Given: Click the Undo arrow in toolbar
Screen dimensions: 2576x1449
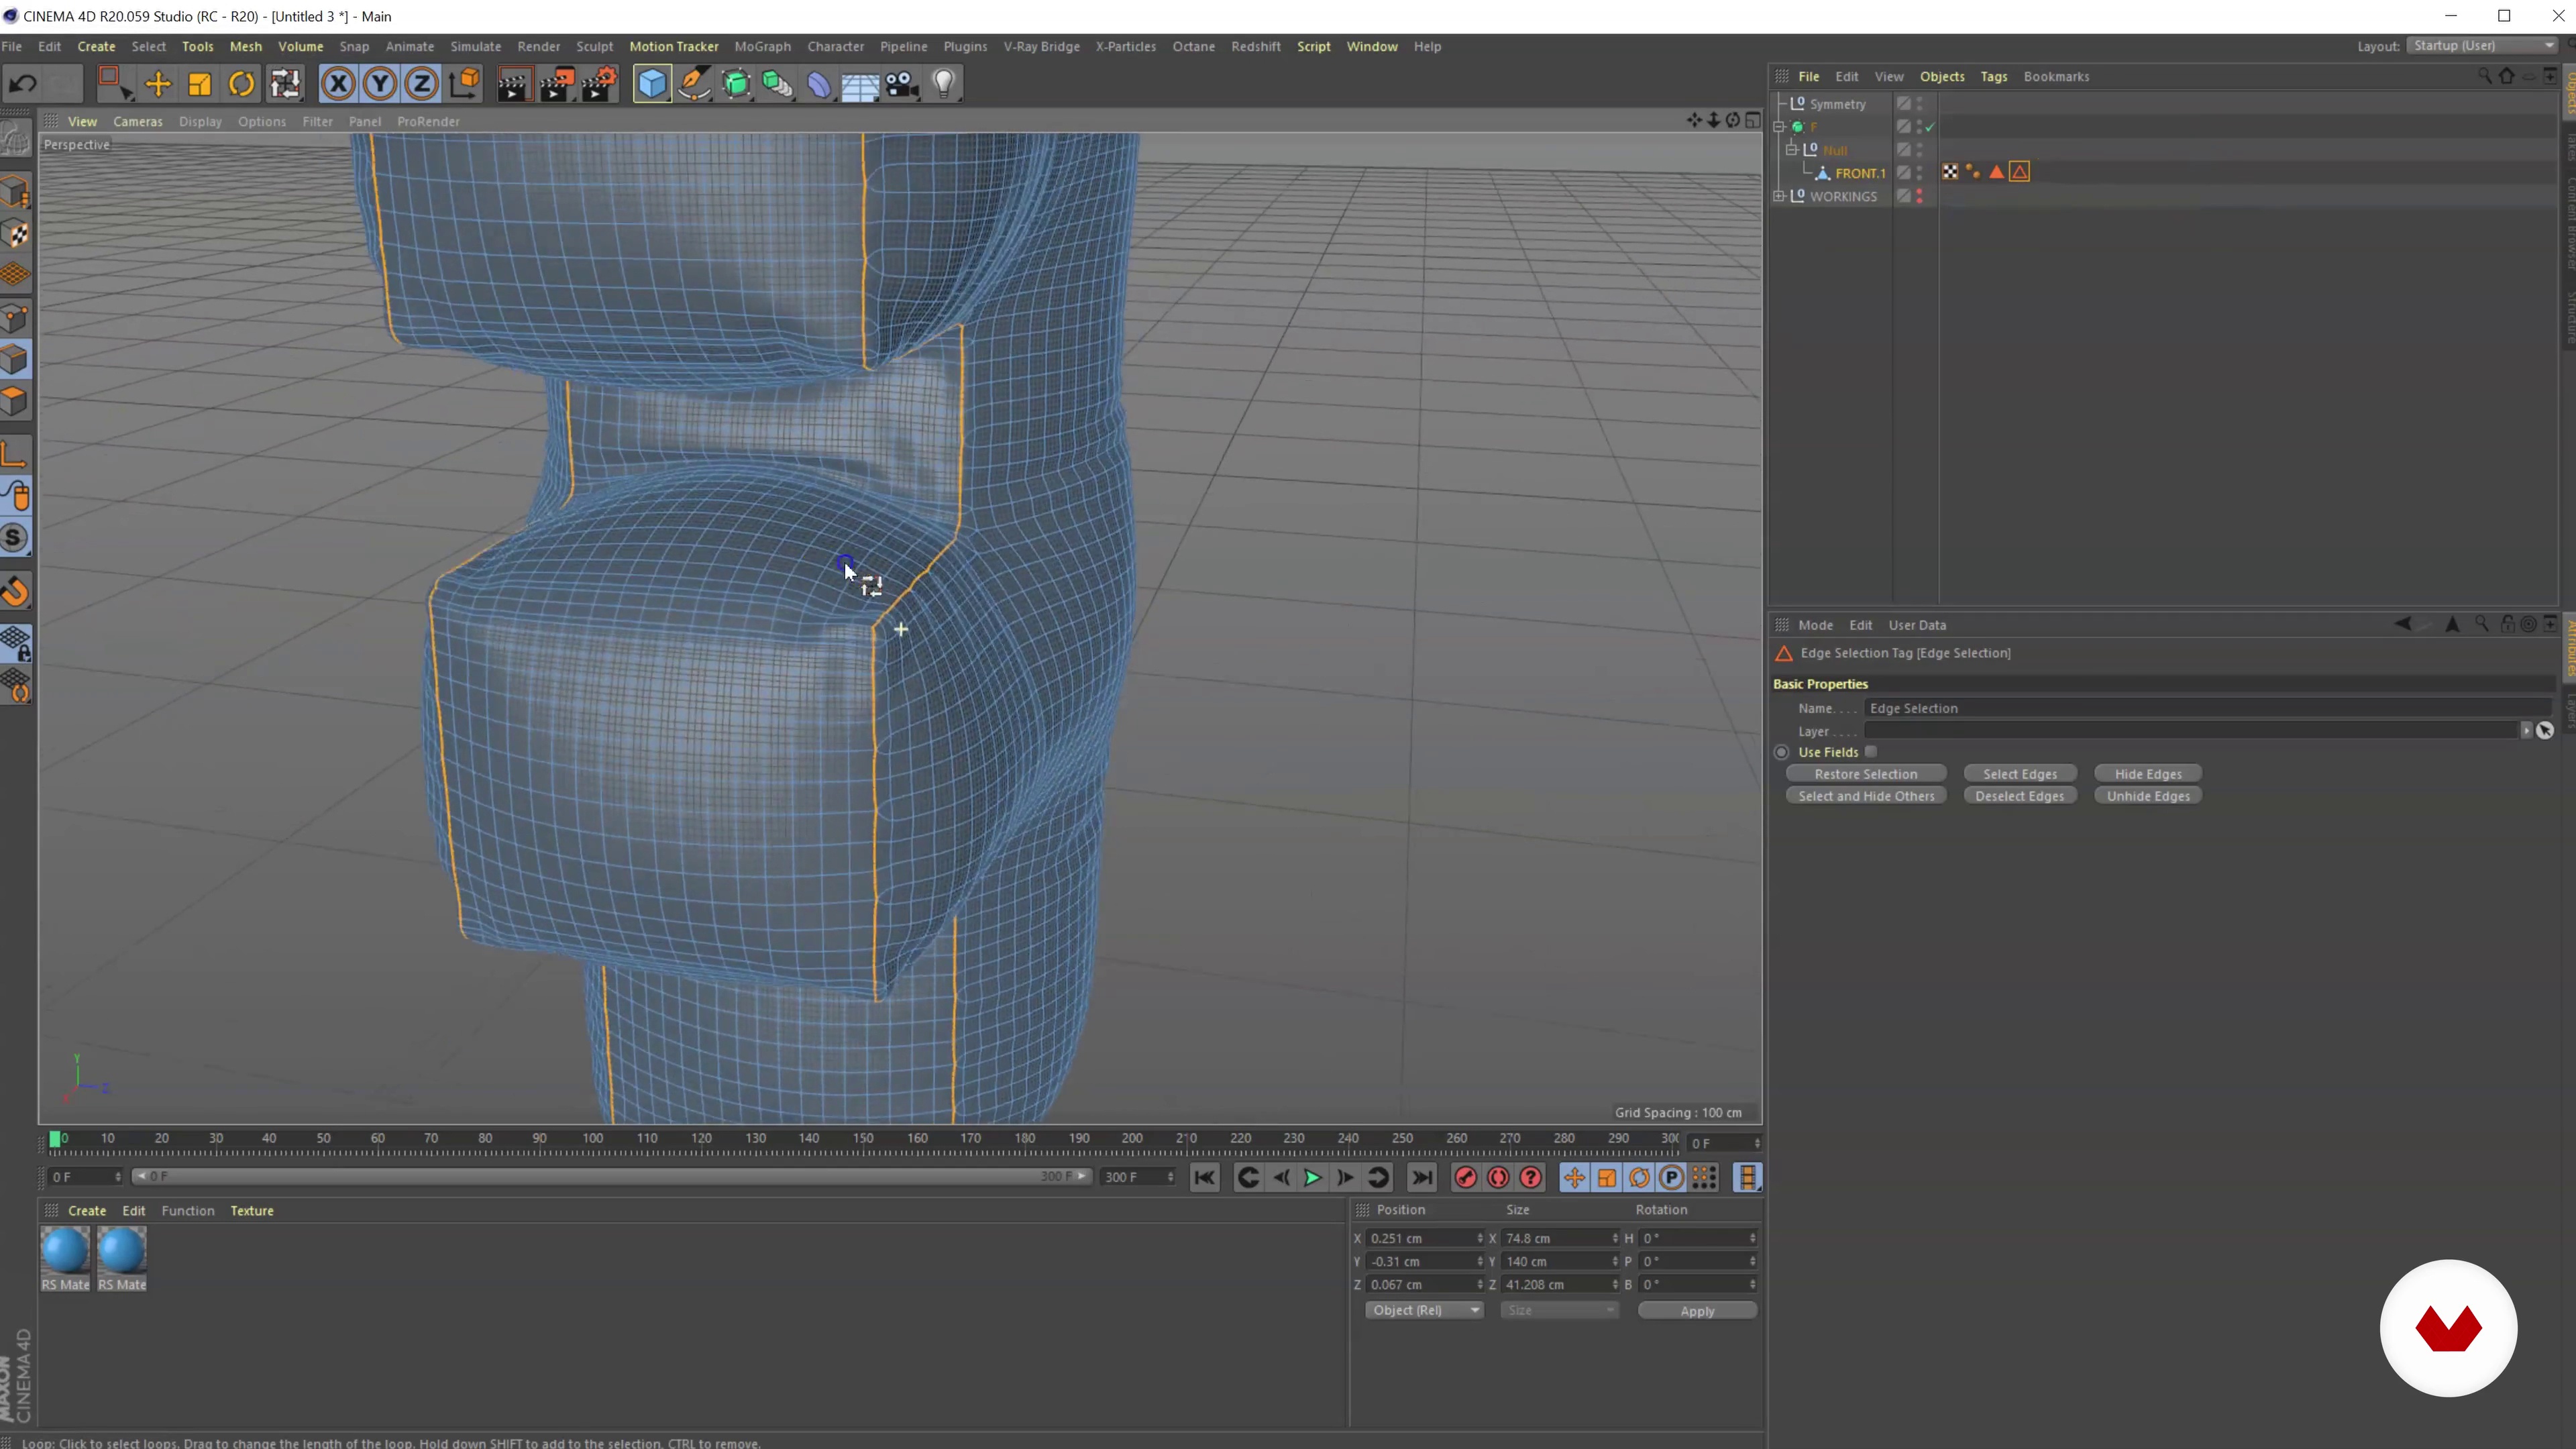Looking at the screenshot, I should coord(23,84).
